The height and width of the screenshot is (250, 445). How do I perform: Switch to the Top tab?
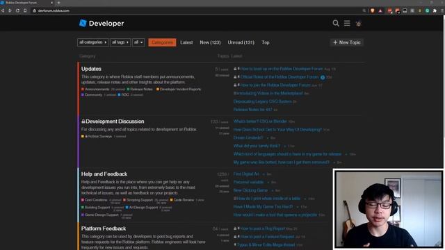tap(266, 42)
